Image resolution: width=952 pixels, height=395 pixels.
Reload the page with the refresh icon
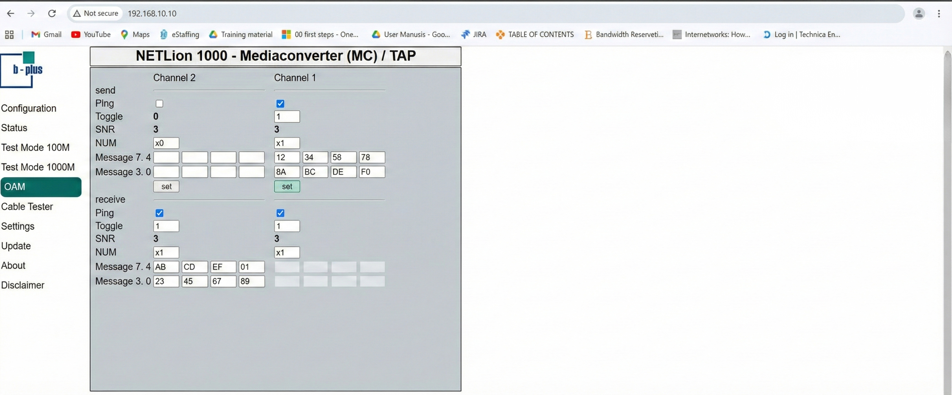pos(52,13)
